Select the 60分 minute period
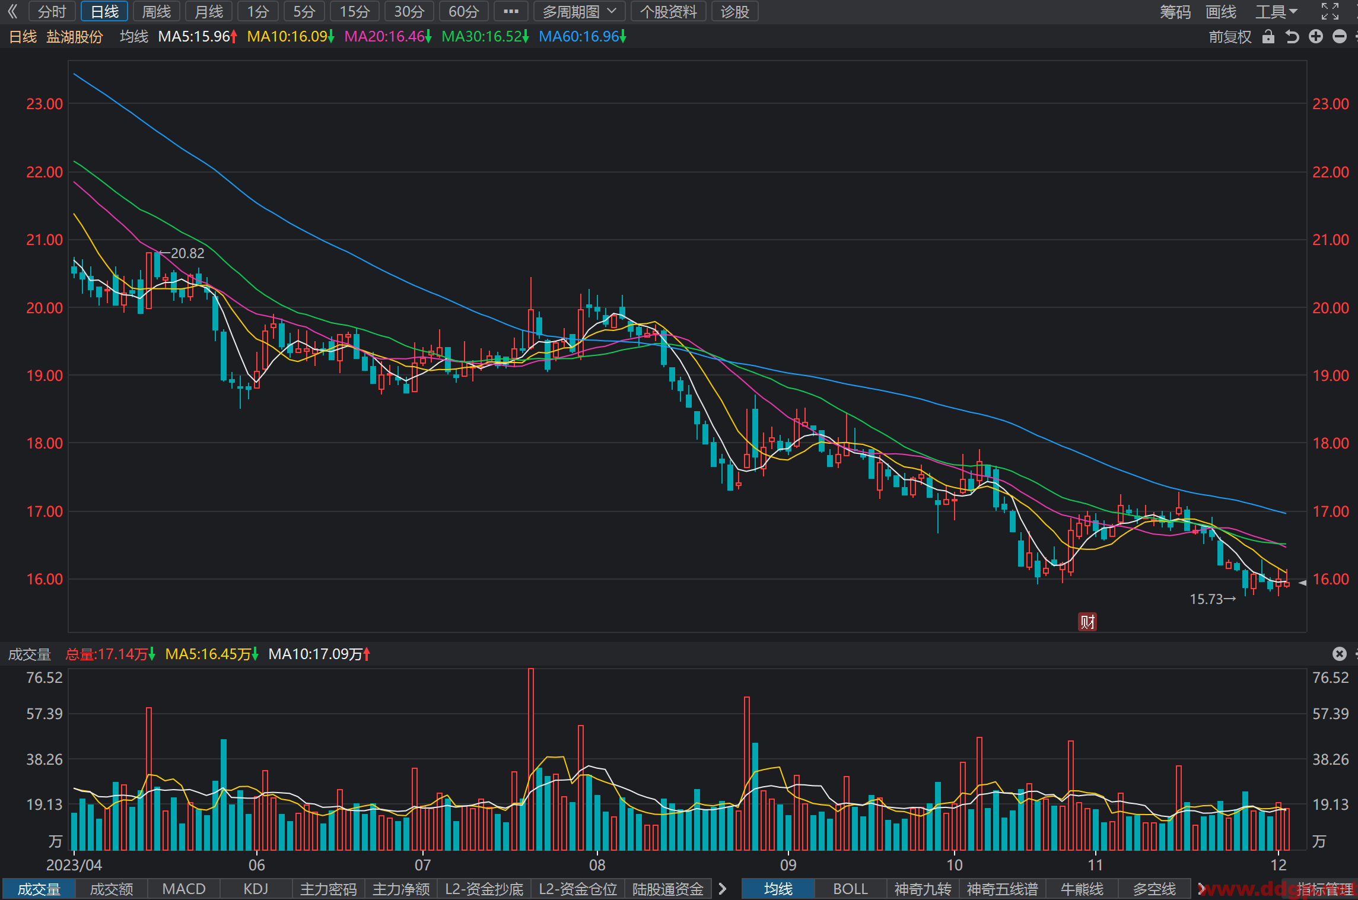The width and height of the screenshot is (1358, 900). [463, 11]
